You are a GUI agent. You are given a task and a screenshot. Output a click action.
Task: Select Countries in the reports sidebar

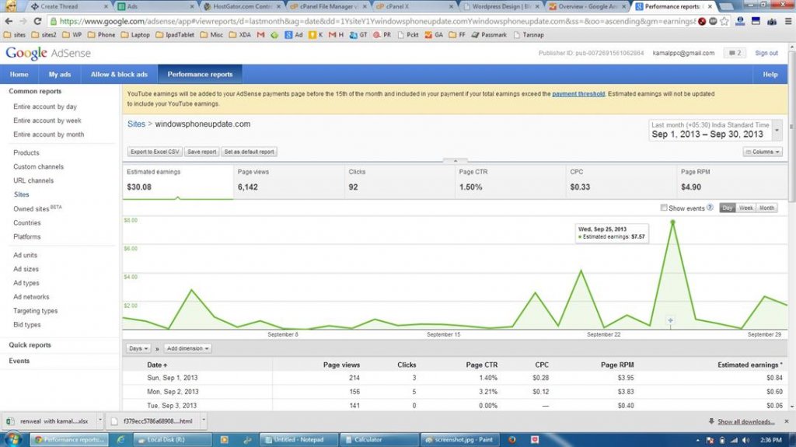coord(27,222)
